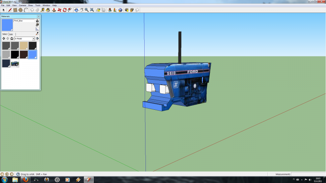Select the Pan hand tool
This screenshot has height=183, width=326.
tap(81, 10)
